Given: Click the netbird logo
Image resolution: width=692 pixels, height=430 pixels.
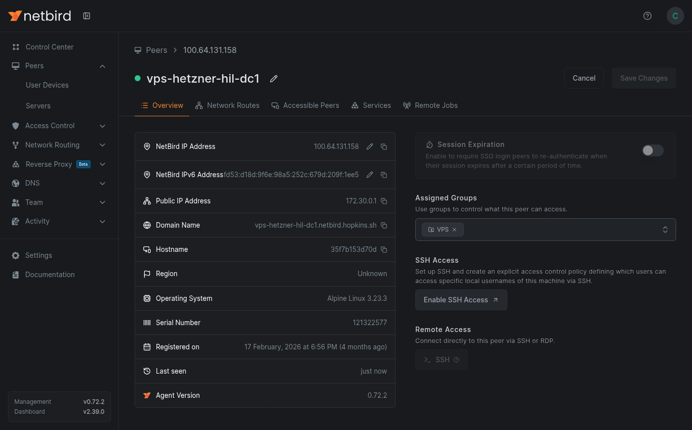Looking at the screenshot, I should (x=40, y=16).
